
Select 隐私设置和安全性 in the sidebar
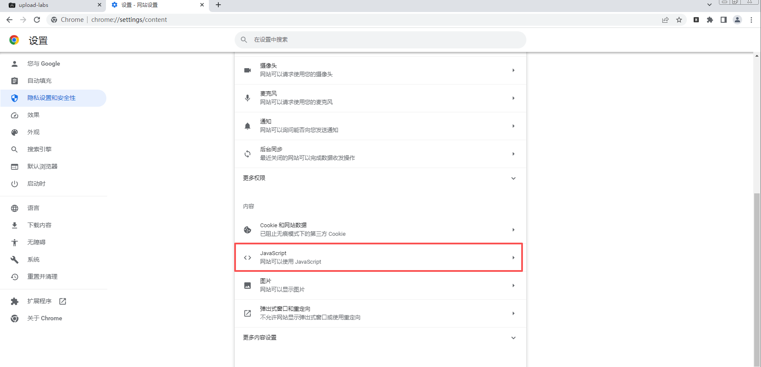point(51,98)
